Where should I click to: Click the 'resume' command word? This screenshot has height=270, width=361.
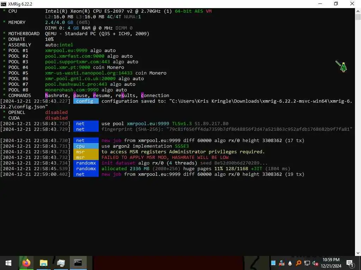coord(102,96)
